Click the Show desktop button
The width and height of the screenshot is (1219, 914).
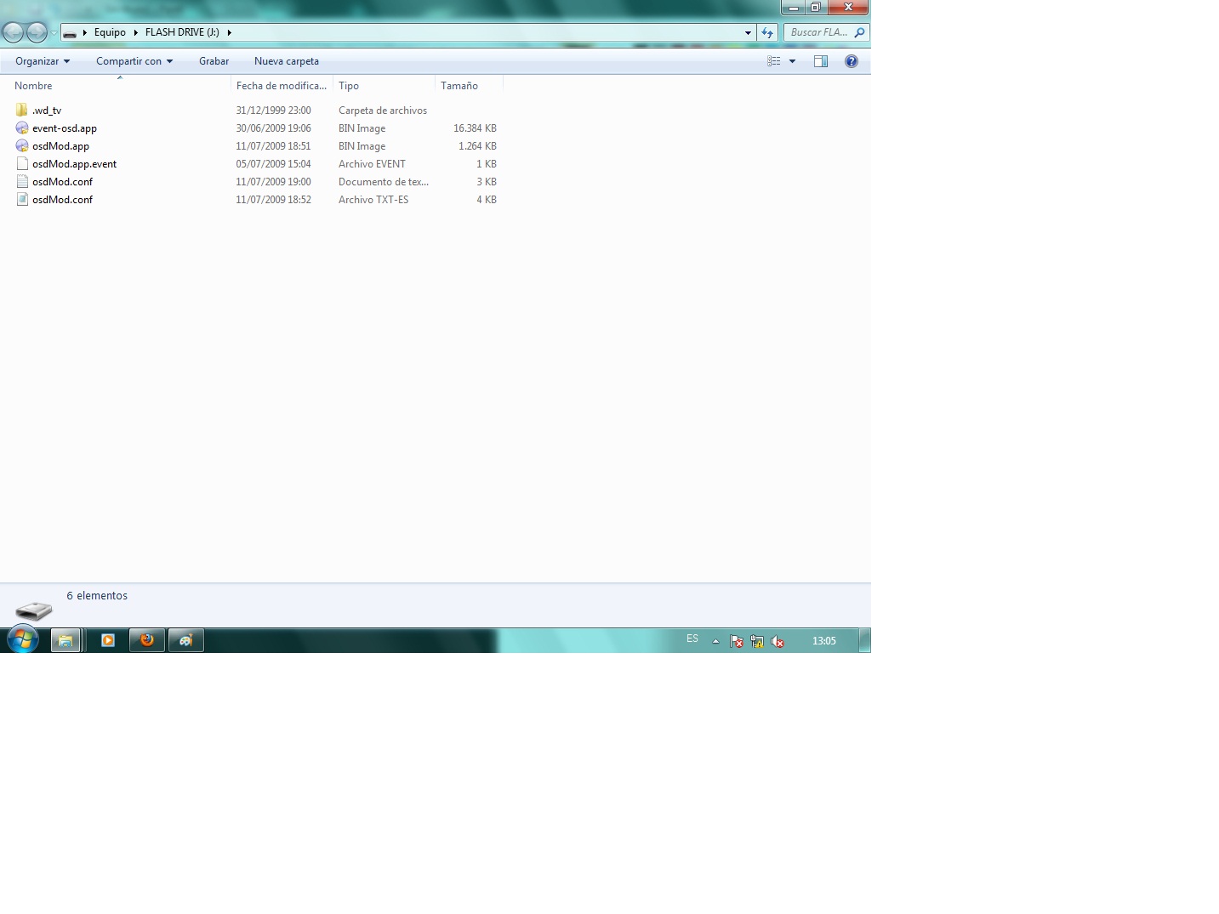(x=865, y=640)
